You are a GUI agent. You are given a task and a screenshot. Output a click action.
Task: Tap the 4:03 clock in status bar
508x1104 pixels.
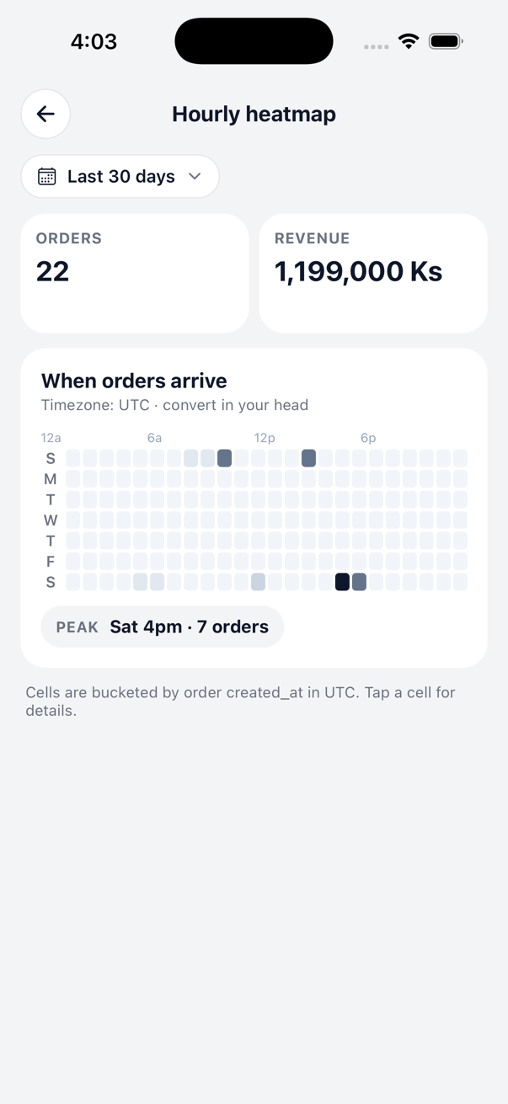pyautogui.click(x=94, y=41)
